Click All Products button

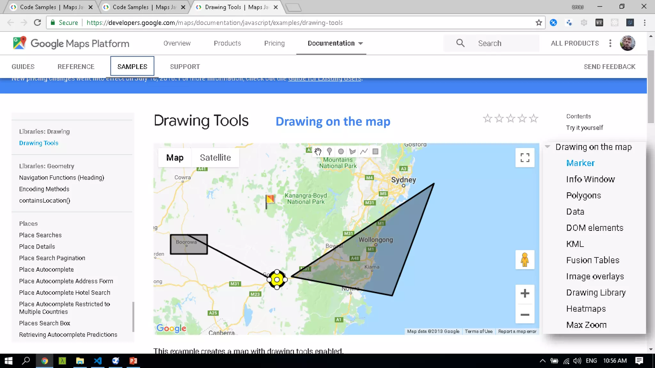click(575, 43)
